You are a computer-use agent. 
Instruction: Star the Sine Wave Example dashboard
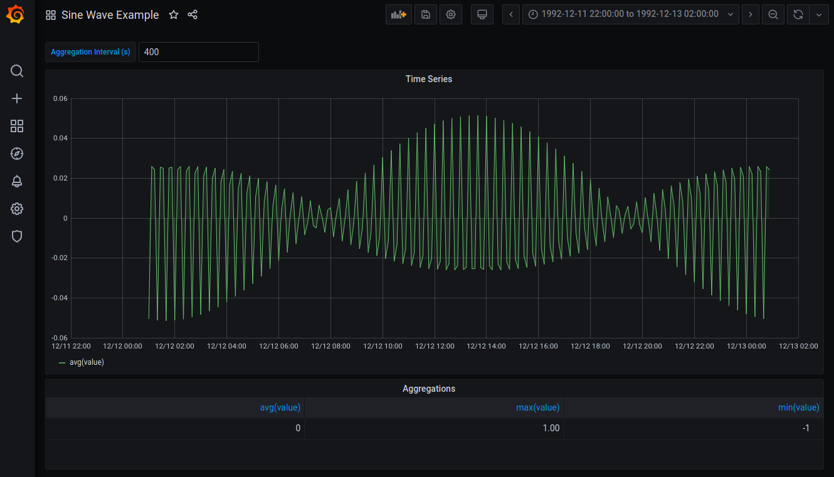point(174,14)
